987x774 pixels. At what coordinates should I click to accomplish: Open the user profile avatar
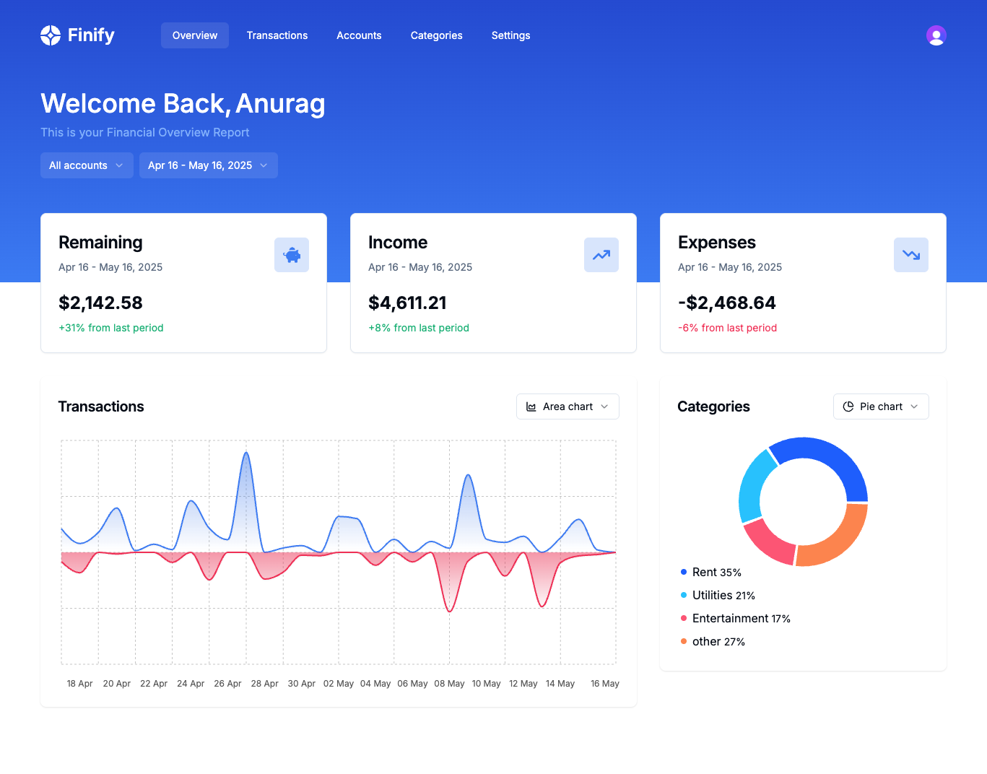pos(936,35)
